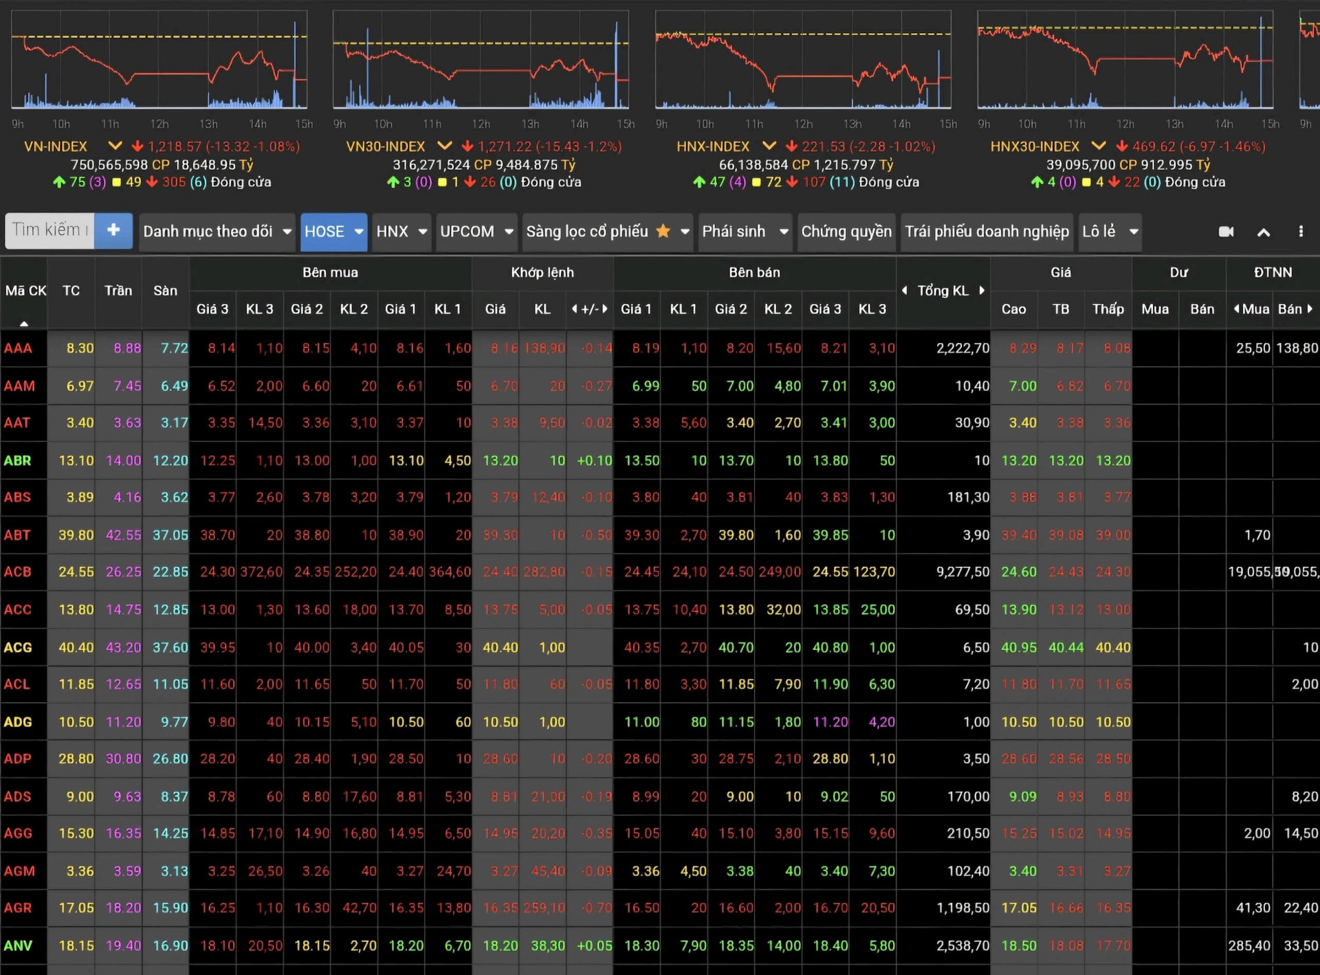This screenshot has height=975, width=1320.
Task: Sort by Mã CK using the sort arrow
Action: point(24,323)
